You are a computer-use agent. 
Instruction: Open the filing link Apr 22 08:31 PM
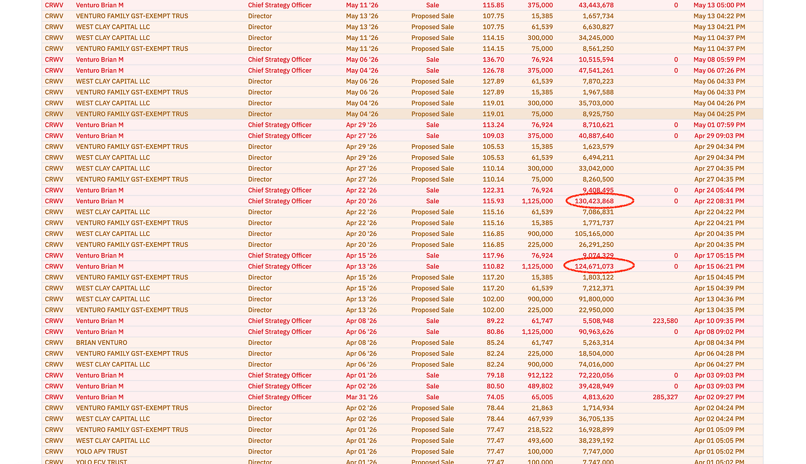click(x=719, y=201)
